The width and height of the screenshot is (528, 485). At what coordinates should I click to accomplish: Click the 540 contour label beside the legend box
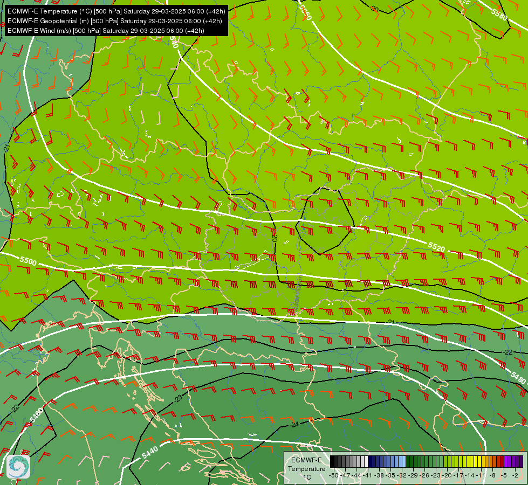[173, 42]
